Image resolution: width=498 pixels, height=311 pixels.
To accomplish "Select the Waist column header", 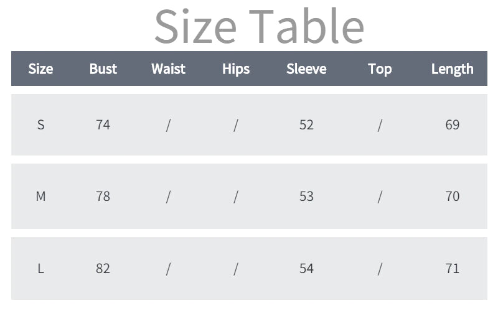I will click(168, 69).
